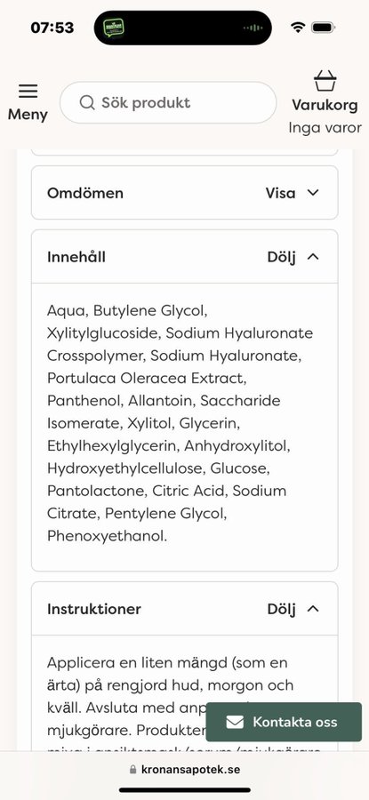This screenshot has height=800, width=369.
Task: Focus the Sök produkt search field
Action: click(168, 102)
